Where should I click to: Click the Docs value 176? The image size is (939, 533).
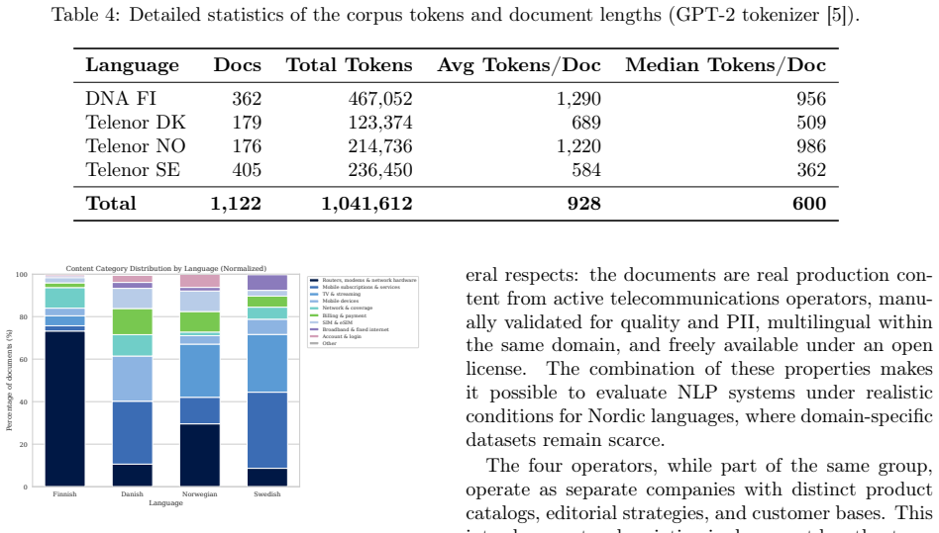pyautogui.click(x=247, y=146)
